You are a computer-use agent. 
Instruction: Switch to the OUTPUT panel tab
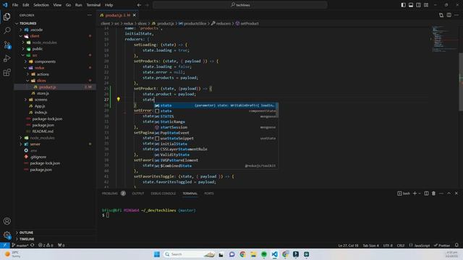click(138, 194)
